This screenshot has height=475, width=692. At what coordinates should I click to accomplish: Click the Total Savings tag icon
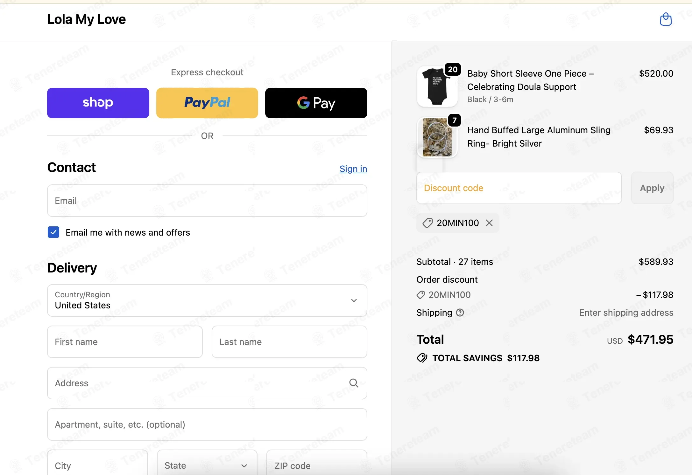pyautogui.click(x=422, y=358)
